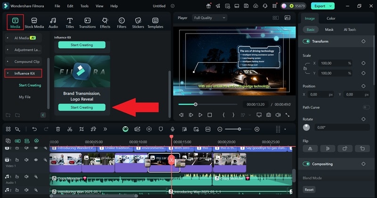Open the Tools menu

(x=84, y=6)
